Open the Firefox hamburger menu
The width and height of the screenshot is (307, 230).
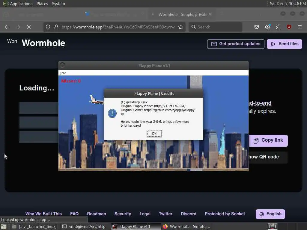point(300,27)
